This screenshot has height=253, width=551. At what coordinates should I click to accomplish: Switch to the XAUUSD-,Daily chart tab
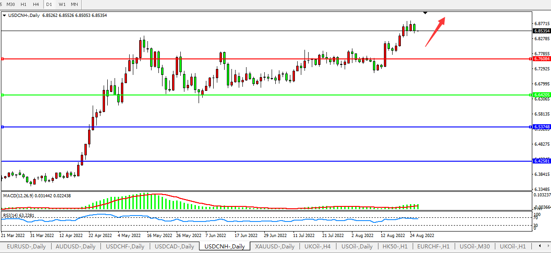274,247
